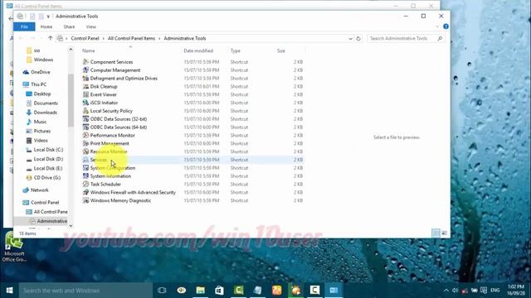Screen dimensions: 531x298
Task: Open the Microsoft Office desktop shortcut
Action: [13, 247]
